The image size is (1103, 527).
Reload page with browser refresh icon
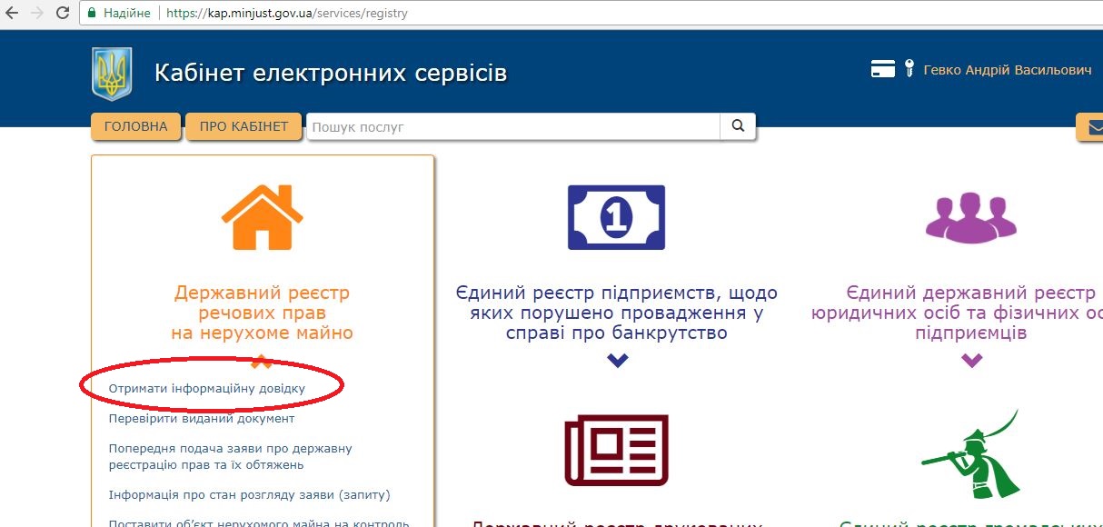click(x=63, y=14)
